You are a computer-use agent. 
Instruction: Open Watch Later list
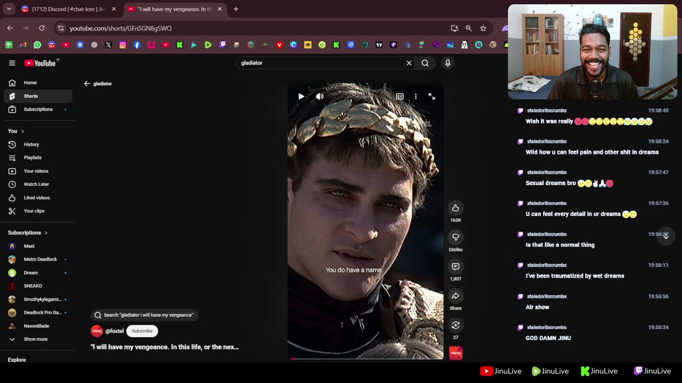pyautogui.click(x=38, y=185)
